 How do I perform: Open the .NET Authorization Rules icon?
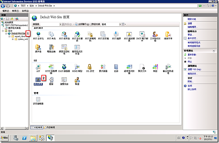(90, 34)
